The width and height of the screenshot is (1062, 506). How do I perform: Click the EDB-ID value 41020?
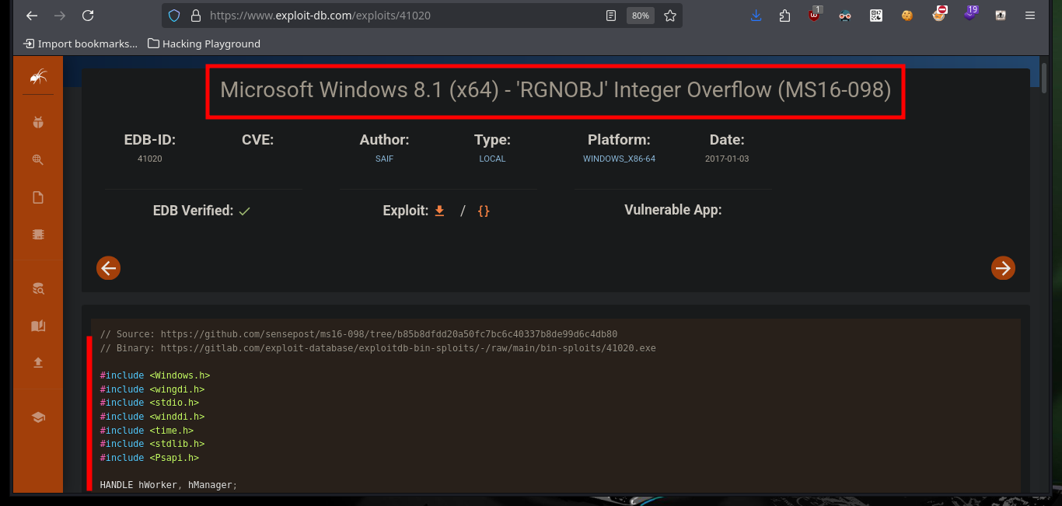[x=150, y=159]
